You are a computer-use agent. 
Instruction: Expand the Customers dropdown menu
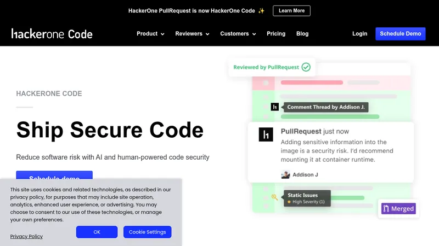[238, 34]
